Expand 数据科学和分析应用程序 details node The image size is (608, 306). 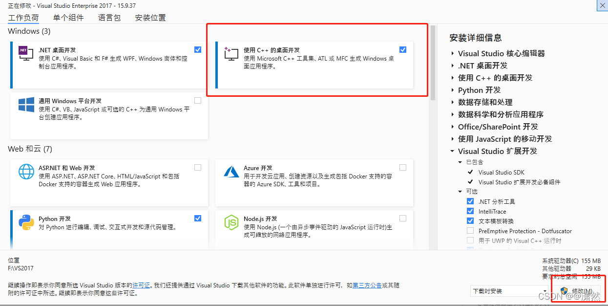pyautogui.click(x=452, y=114)
